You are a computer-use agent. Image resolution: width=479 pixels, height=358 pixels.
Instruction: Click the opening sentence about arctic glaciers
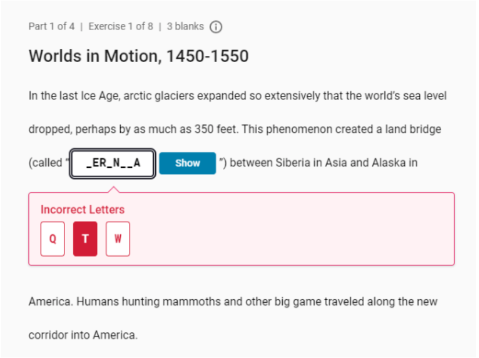pyautogui.click(x=237, y=96)
